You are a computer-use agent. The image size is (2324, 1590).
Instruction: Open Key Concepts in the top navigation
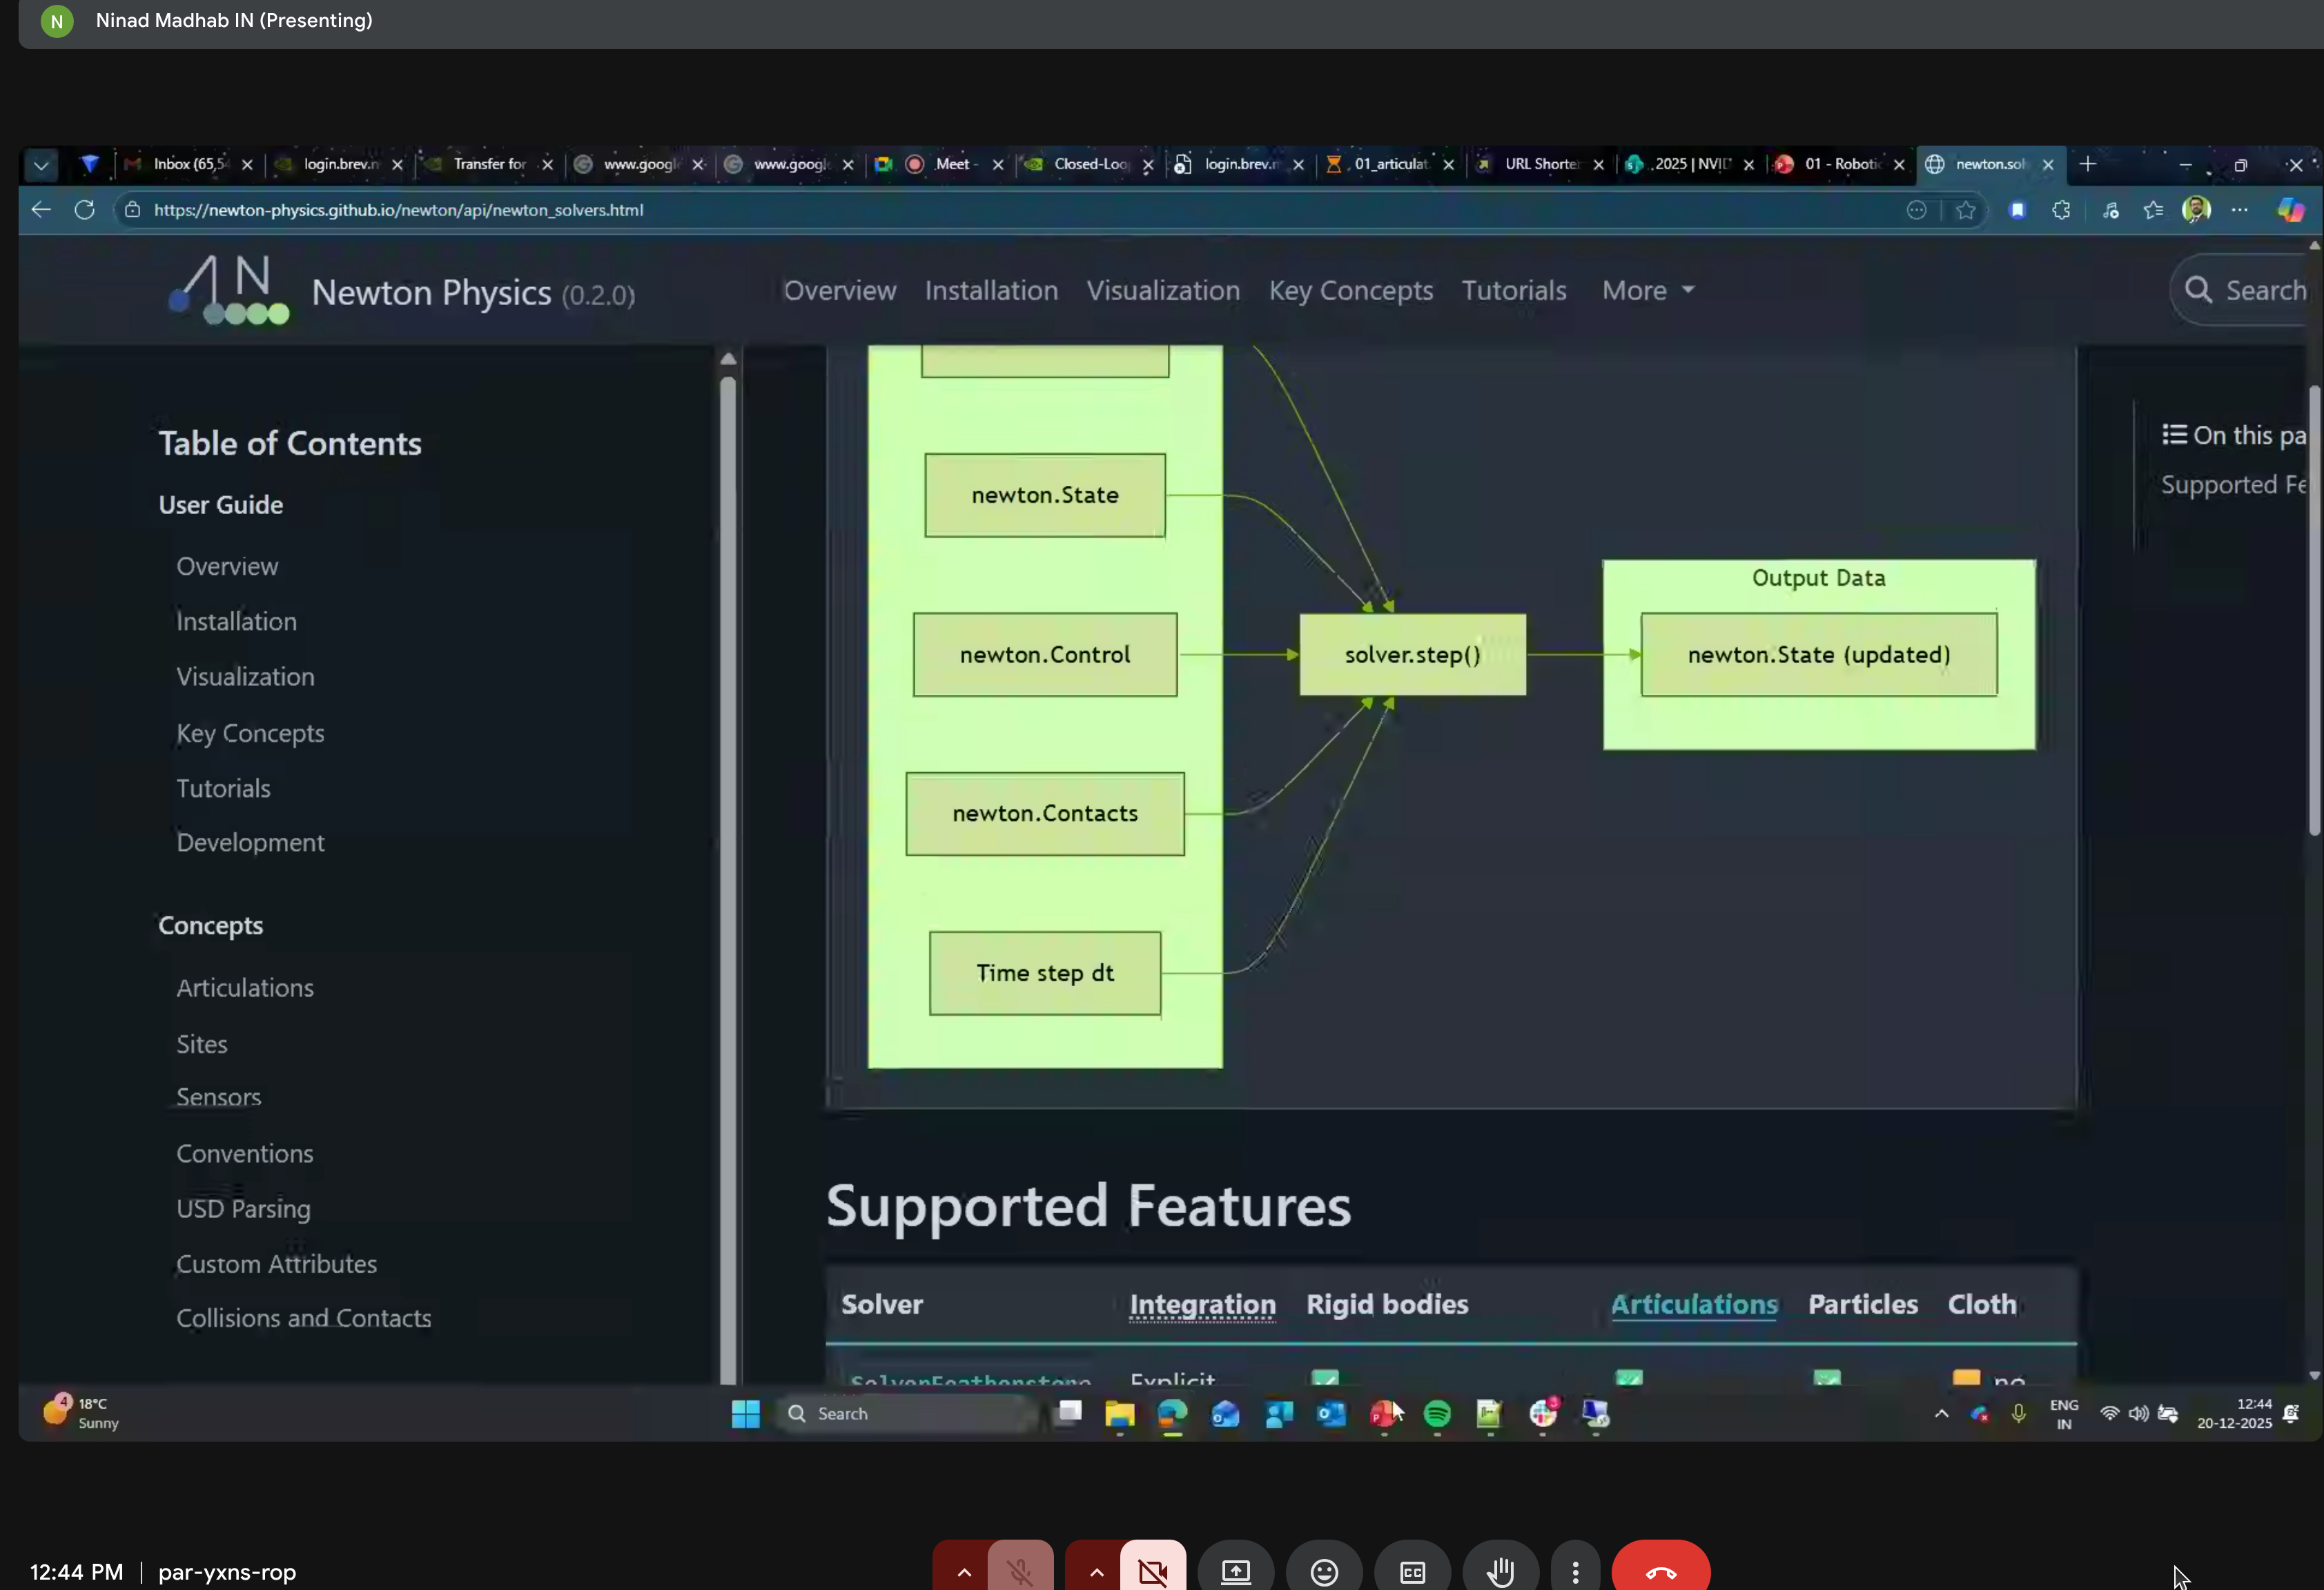(1350, 290)
